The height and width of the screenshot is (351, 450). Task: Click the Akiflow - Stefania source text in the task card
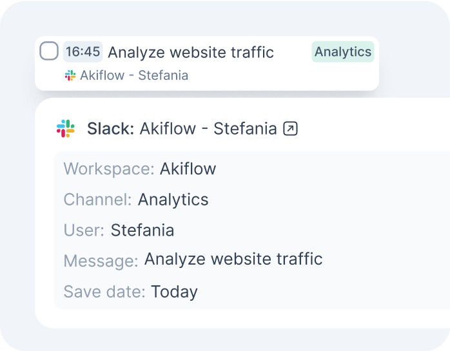click(134, 75)
